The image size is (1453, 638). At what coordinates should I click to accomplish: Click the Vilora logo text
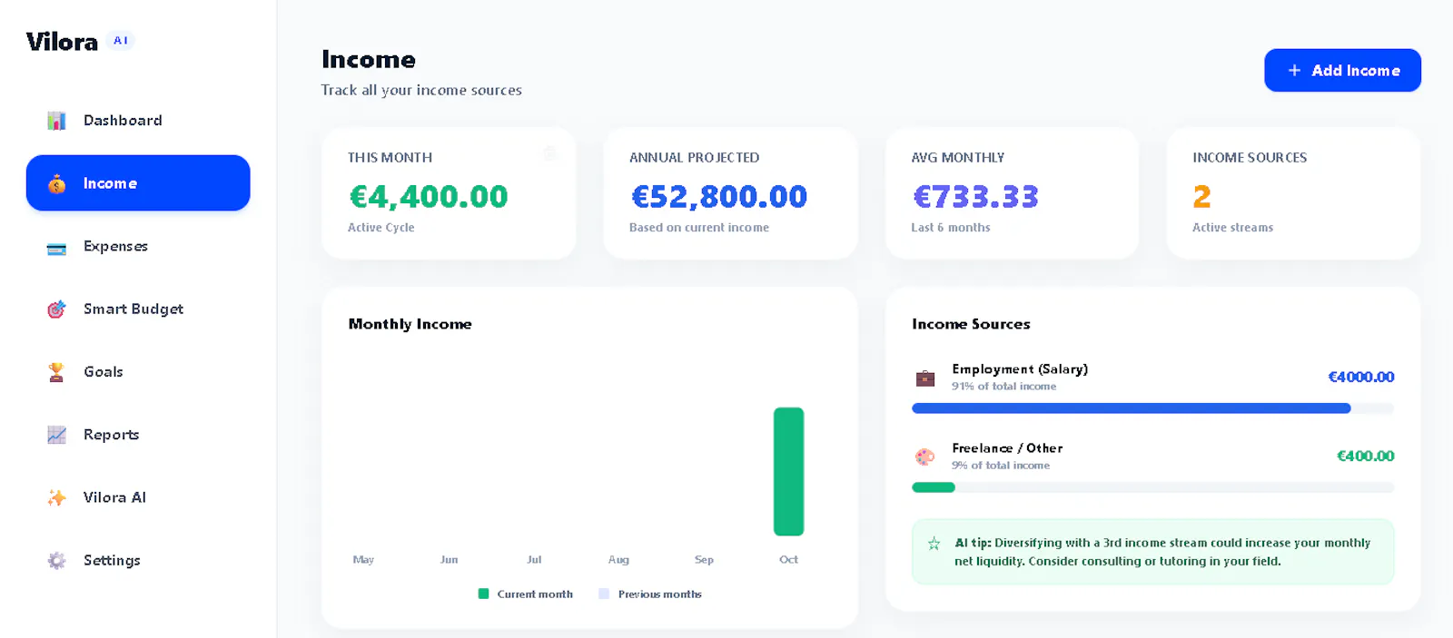pos(62,42)
